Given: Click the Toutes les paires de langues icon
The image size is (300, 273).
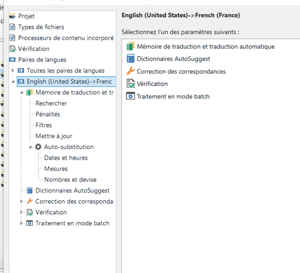Looking at the screenshot, I should pos(21,71).
